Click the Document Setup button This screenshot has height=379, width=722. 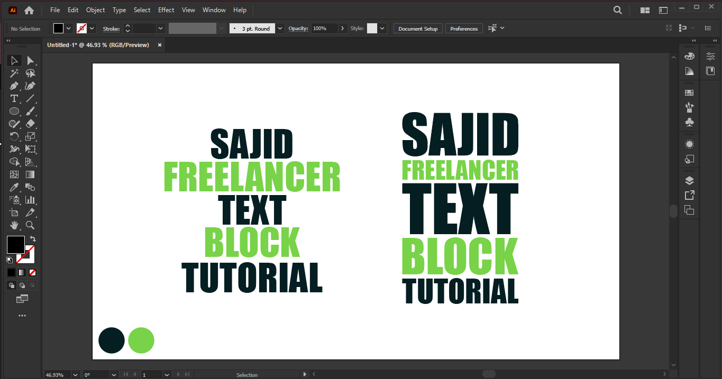coord(418,29)
